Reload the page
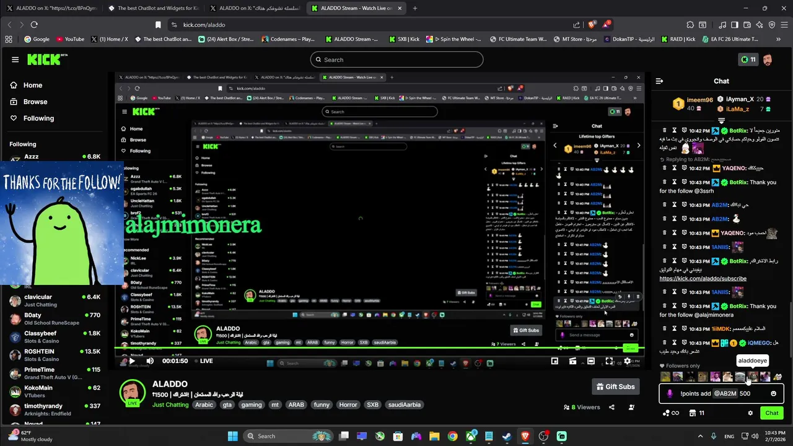 [34, 25]
